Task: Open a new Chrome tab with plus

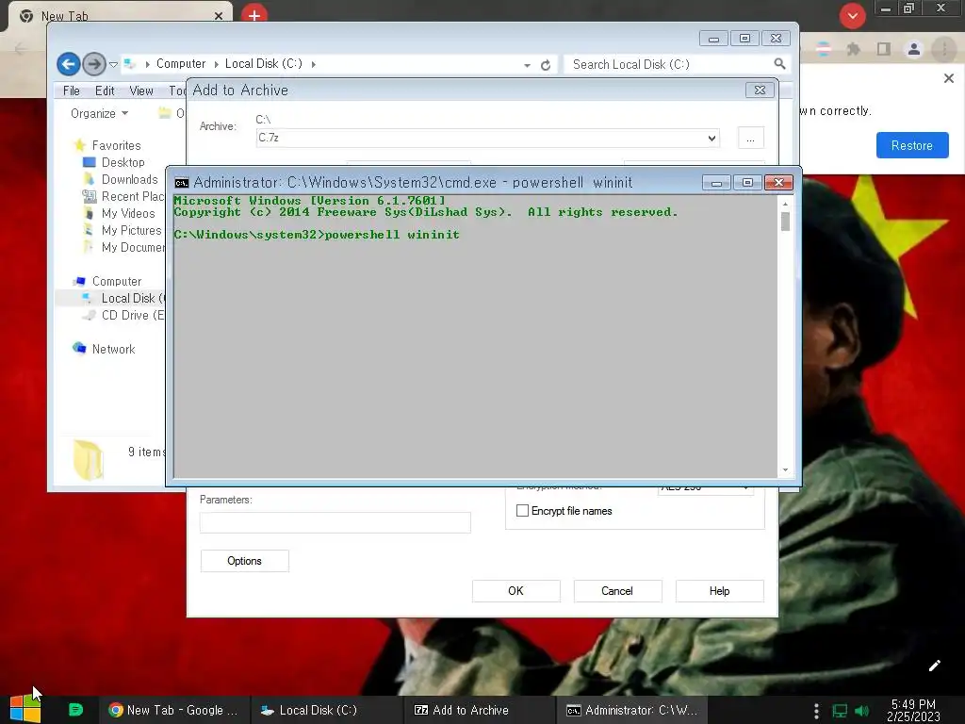Action: click(x=254, y=15)
